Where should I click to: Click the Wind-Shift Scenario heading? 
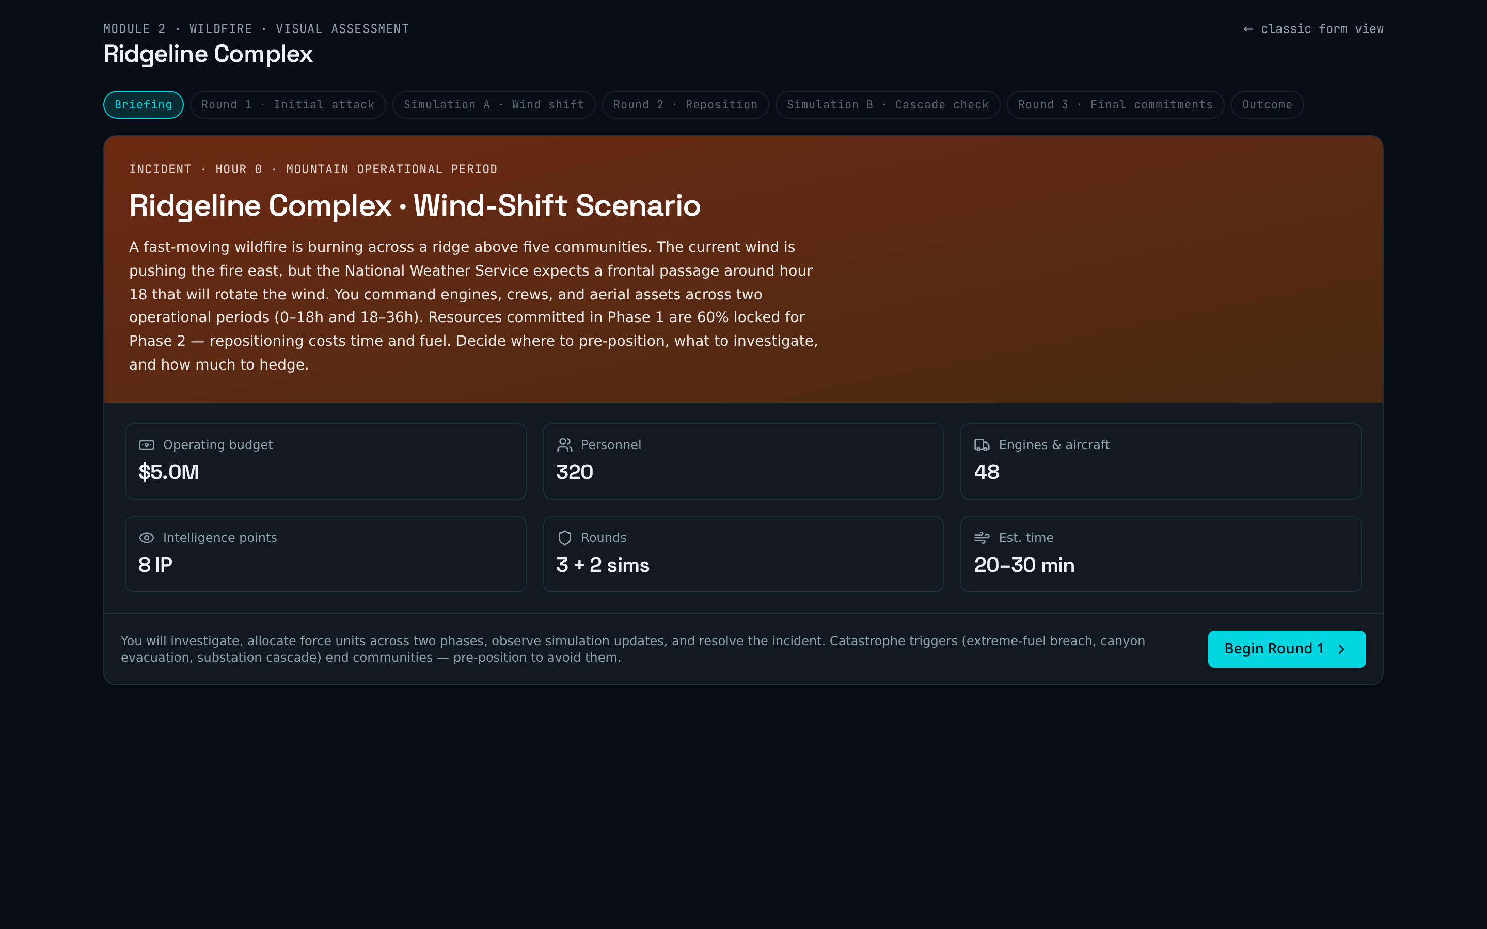(415, 206)
